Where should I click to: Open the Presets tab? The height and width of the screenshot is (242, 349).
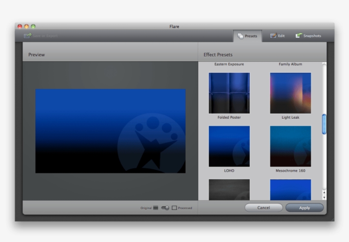coord(248,36)
